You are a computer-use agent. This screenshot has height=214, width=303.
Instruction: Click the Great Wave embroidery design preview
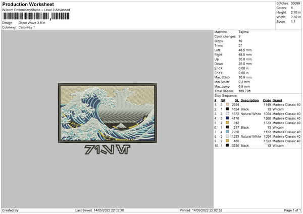[x=108, y=113]
